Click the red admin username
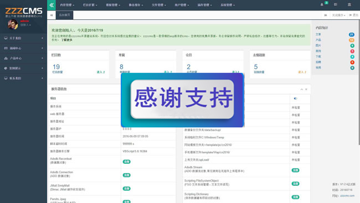The image size is (360, 203). 24,21
